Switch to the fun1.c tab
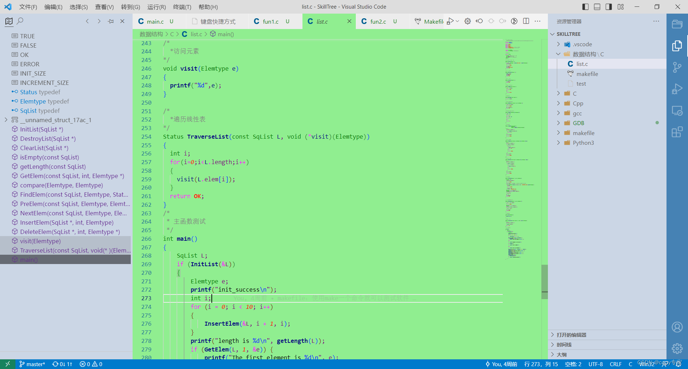 (270, 21)
